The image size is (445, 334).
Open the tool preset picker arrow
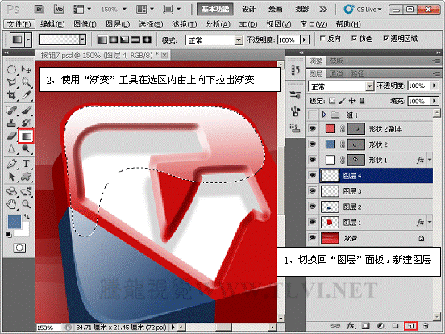(x=27, y=40)
